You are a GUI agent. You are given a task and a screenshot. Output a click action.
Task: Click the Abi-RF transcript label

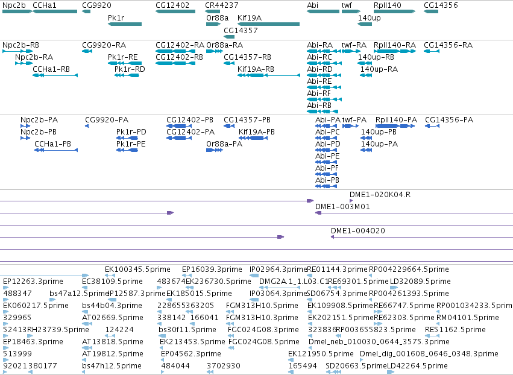pyautogui.click(x=319, y=93)
